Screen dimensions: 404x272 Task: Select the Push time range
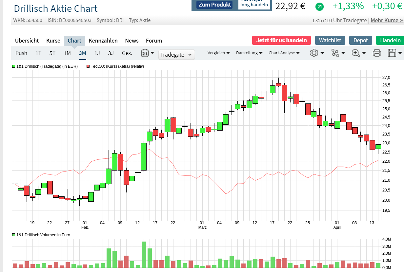click(21, 53)
